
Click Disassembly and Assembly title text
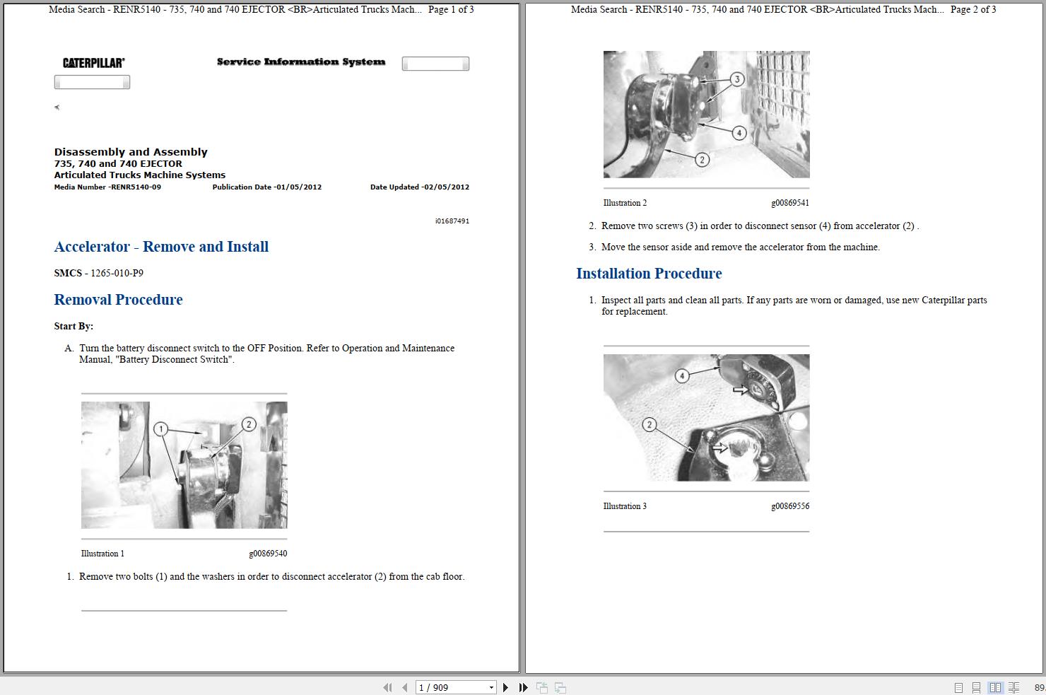tap(131, 152)
